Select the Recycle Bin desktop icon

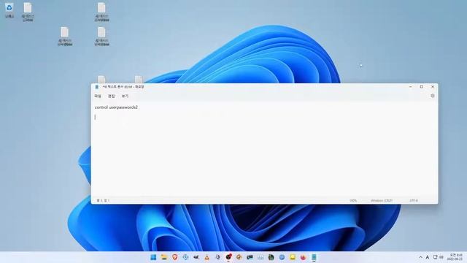9,9
